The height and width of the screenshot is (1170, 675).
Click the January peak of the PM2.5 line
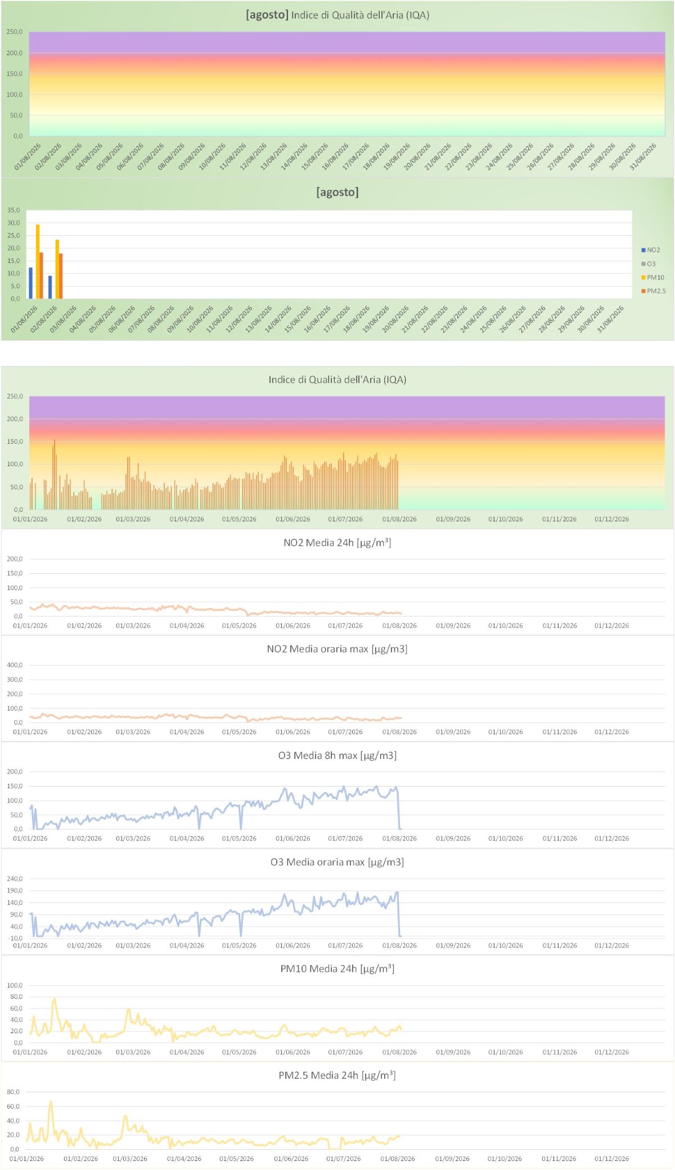[51, 1101]
